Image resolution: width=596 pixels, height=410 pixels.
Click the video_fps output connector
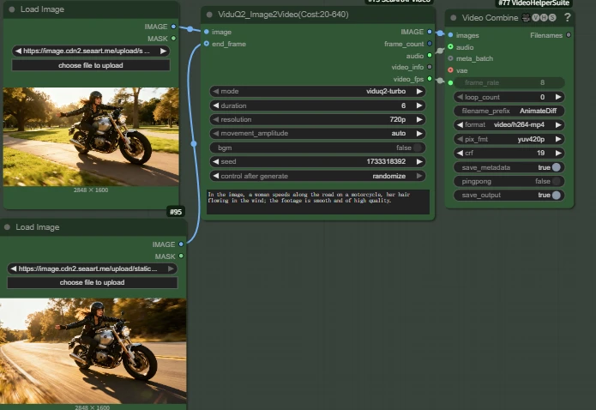point(430,79)
